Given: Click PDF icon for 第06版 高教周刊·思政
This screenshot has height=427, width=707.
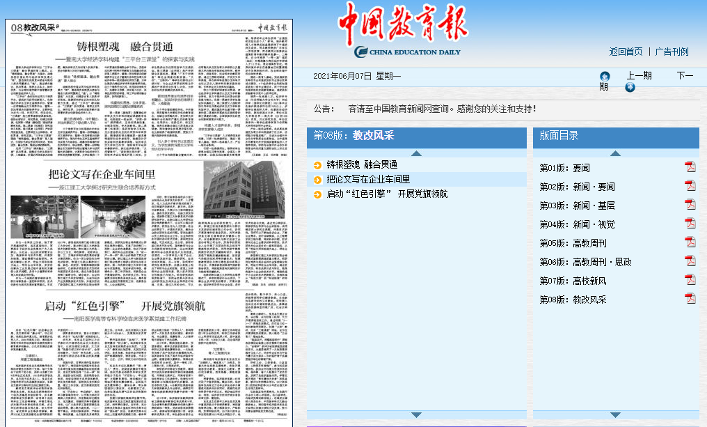Looking at the screenshot, I should (x=690, y=261).
